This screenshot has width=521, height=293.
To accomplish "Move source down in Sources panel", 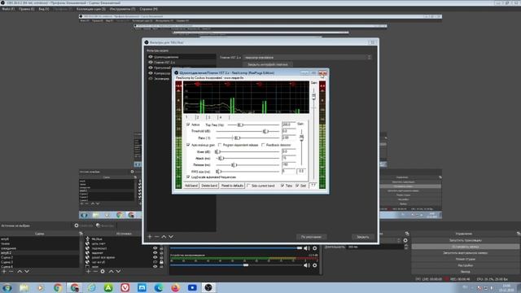I will pos(118,271).
